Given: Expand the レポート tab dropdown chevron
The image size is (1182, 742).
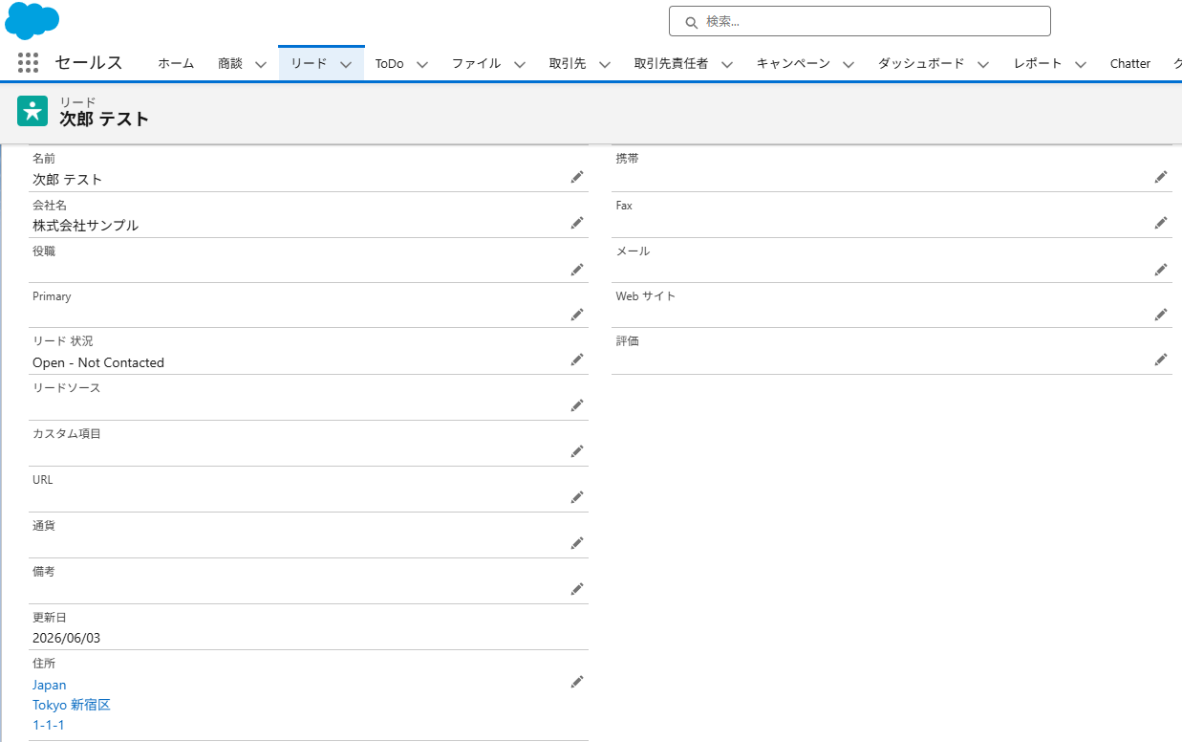Looking at the screenshot, I should pyautogui.click(x=1081, y=64).
